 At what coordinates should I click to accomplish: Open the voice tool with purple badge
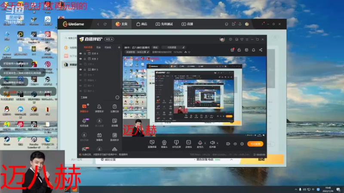(x=84, y=123)
